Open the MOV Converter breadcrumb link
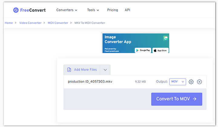The height and width of the screenshot is (127, 218). [58, 23]
